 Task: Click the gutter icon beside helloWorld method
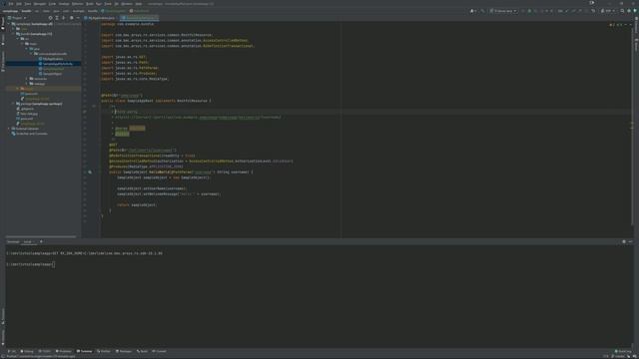[90, 173]
